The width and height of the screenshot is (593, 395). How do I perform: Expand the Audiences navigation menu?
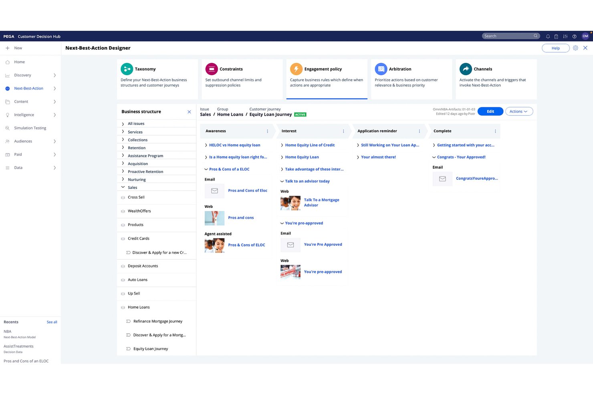[55, 141]
